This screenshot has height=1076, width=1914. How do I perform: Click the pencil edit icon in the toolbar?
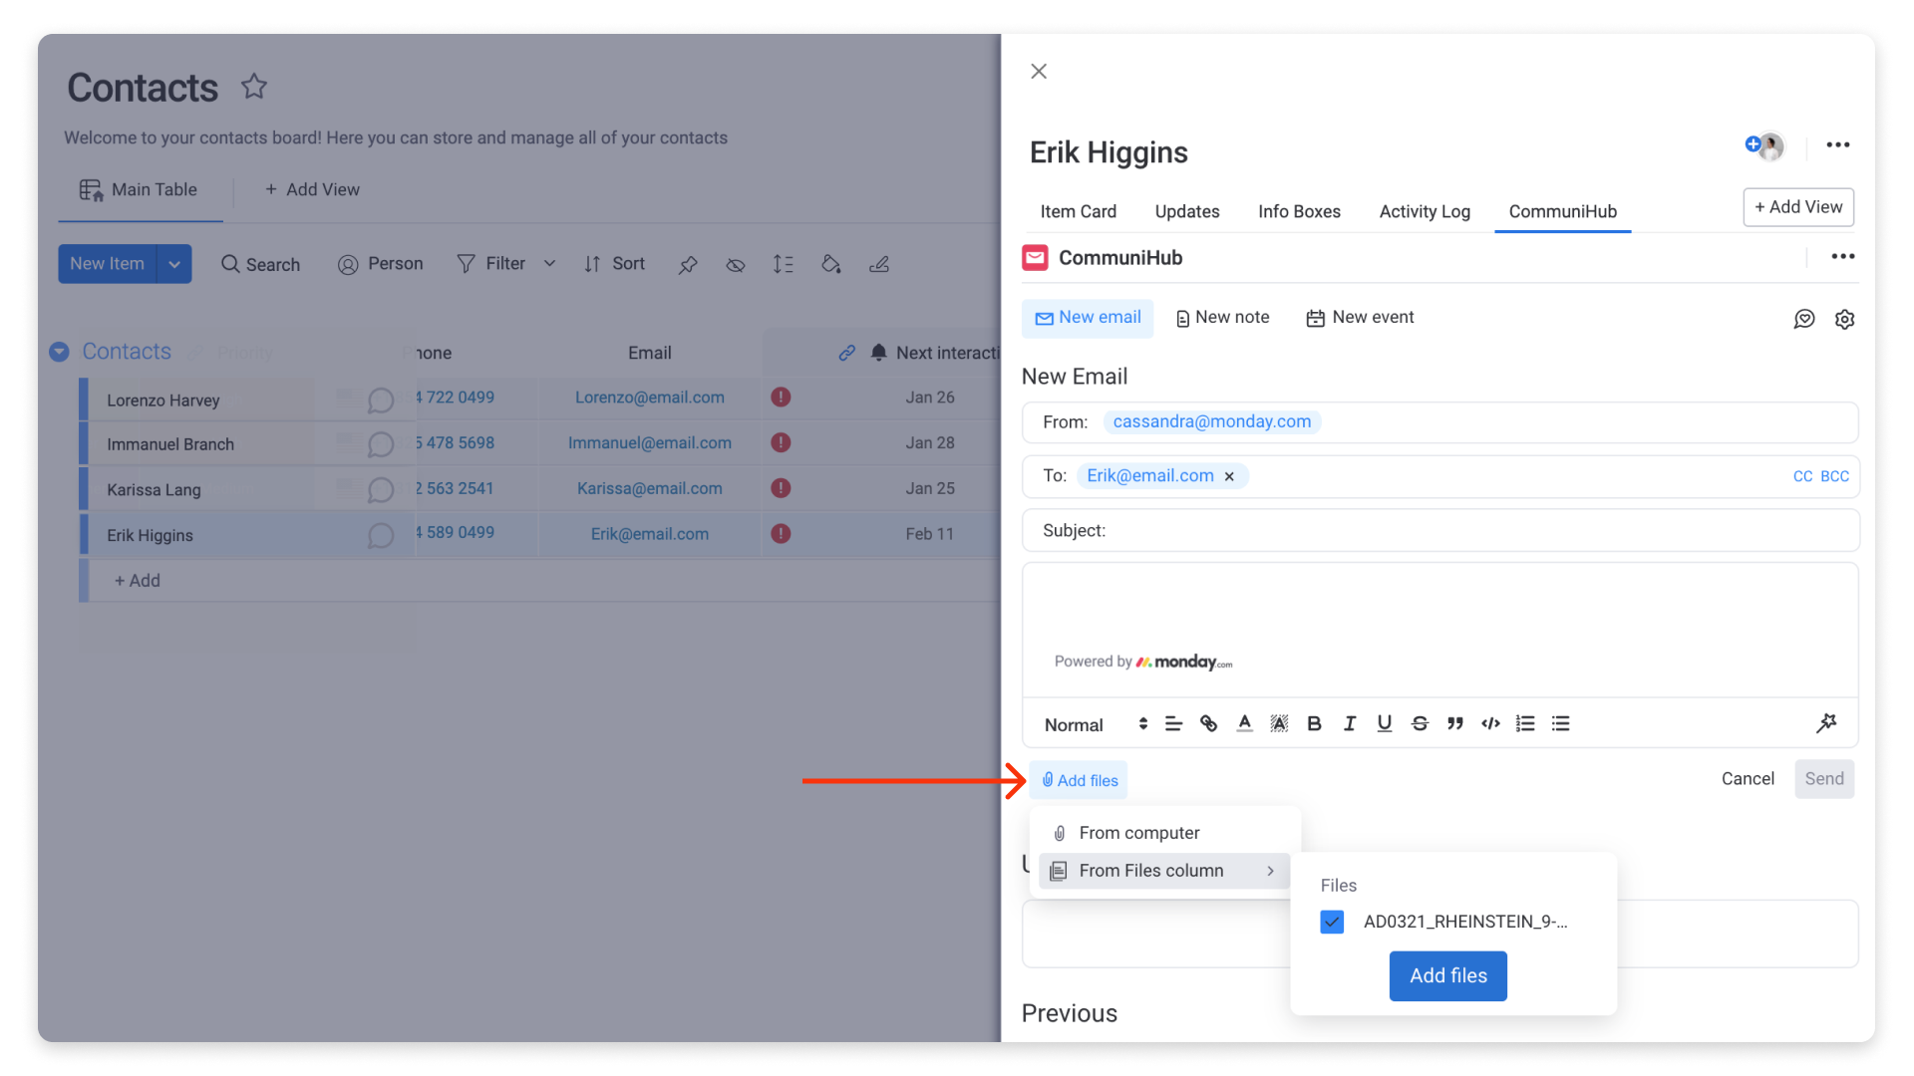tap(879, 264)
